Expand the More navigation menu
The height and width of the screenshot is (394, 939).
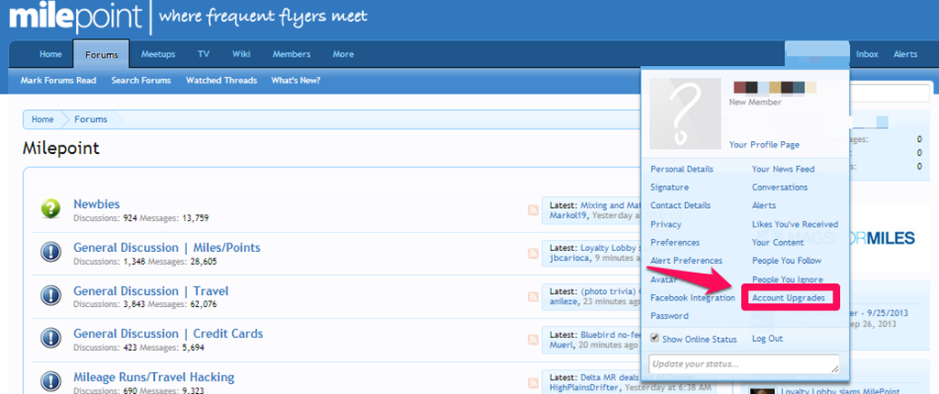pyautogui.click(x=343, y=54)
